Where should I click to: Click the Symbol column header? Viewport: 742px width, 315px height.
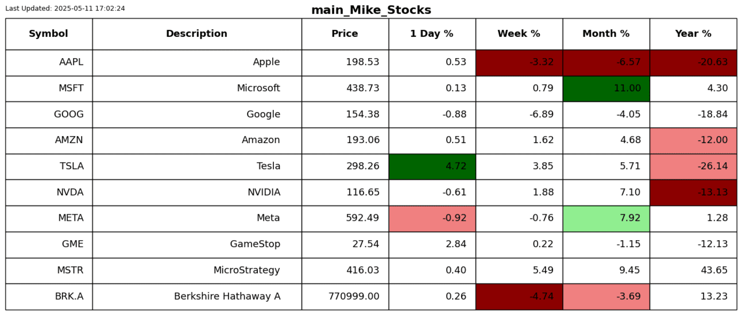48,34
